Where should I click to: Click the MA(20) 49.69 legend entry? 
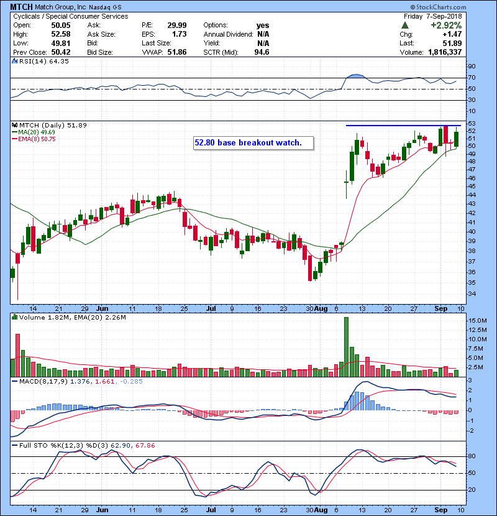34,132
